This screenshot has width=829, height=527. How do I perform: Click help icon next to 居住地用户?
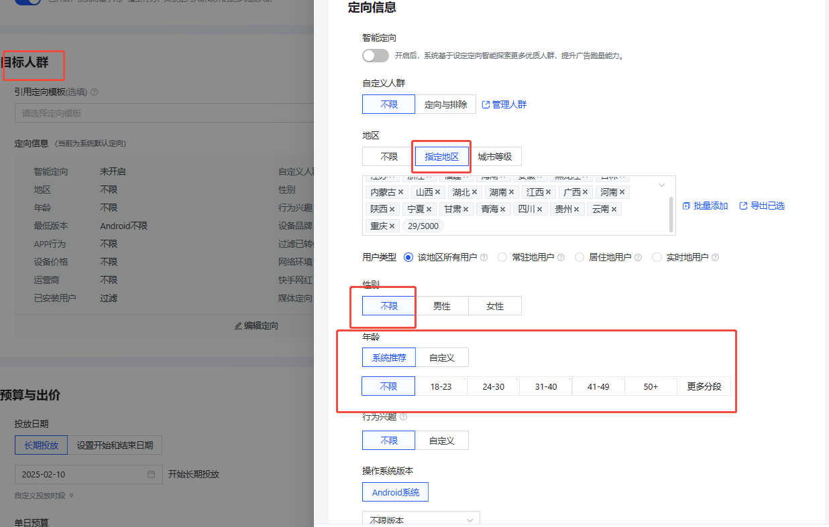coord(638,257)
